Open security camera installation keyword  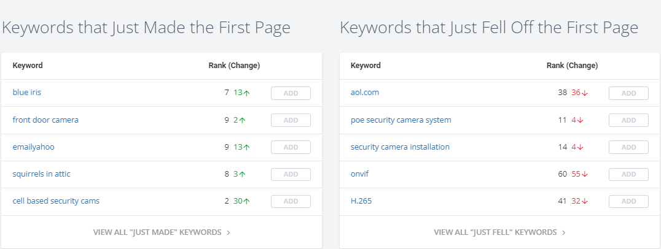pyautogui.click(x=400, y=147)
